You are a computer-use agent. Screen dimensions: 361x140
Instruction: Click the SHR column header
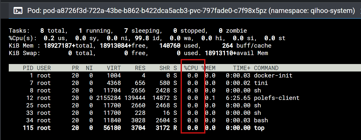[165, 68]
